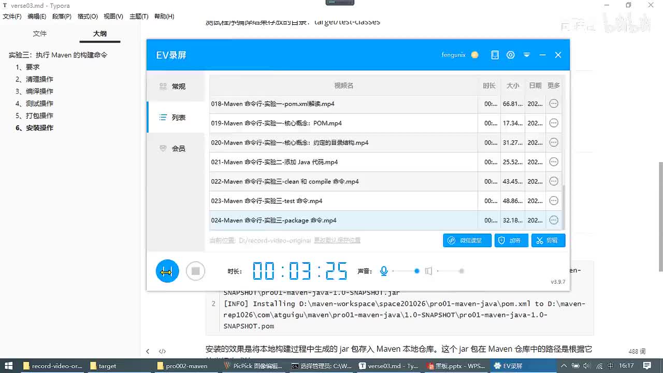Open more options for 022-Maven clean 和 compile.mp4
Viewport: 663px width, 373px height.
(554, 181)
